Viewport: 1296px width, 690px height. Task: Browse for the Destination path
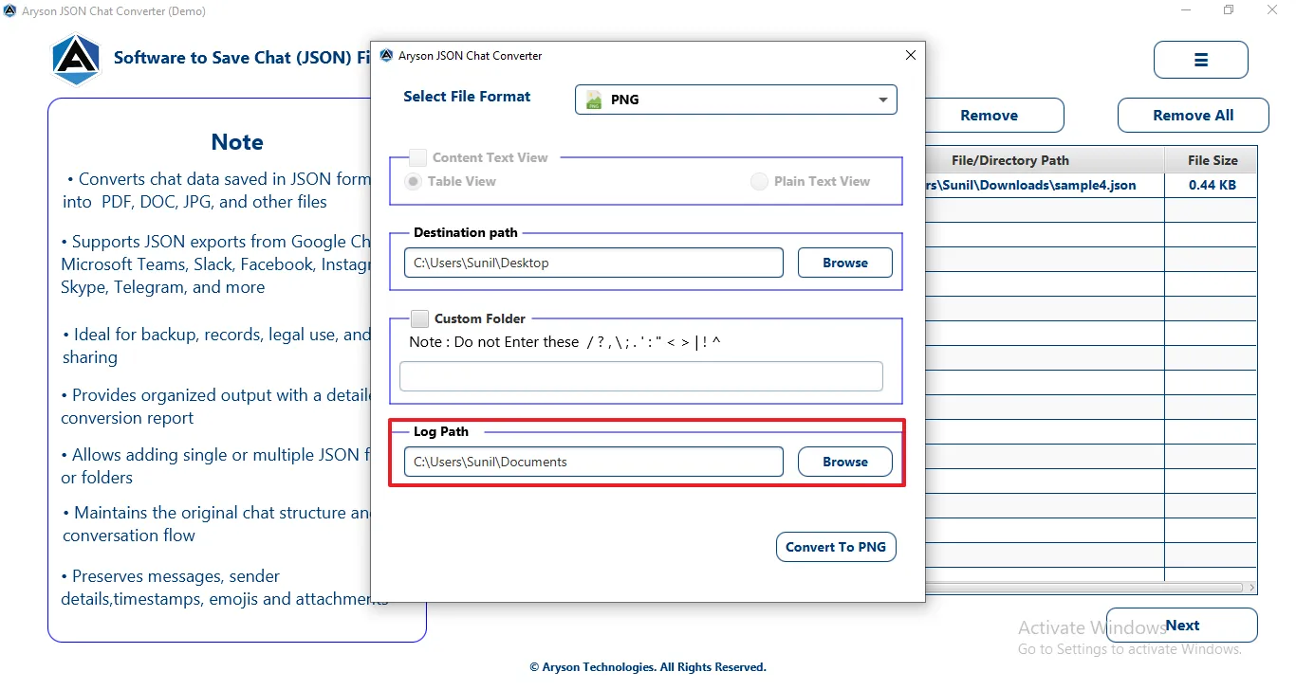[x=845, y=263]
